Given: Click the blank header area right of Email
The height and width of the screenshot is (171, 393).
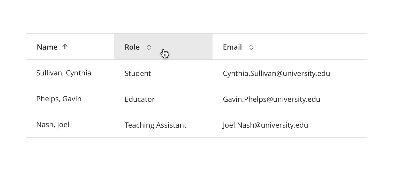Looking at the screenshot, I should [x=310, y=47].
